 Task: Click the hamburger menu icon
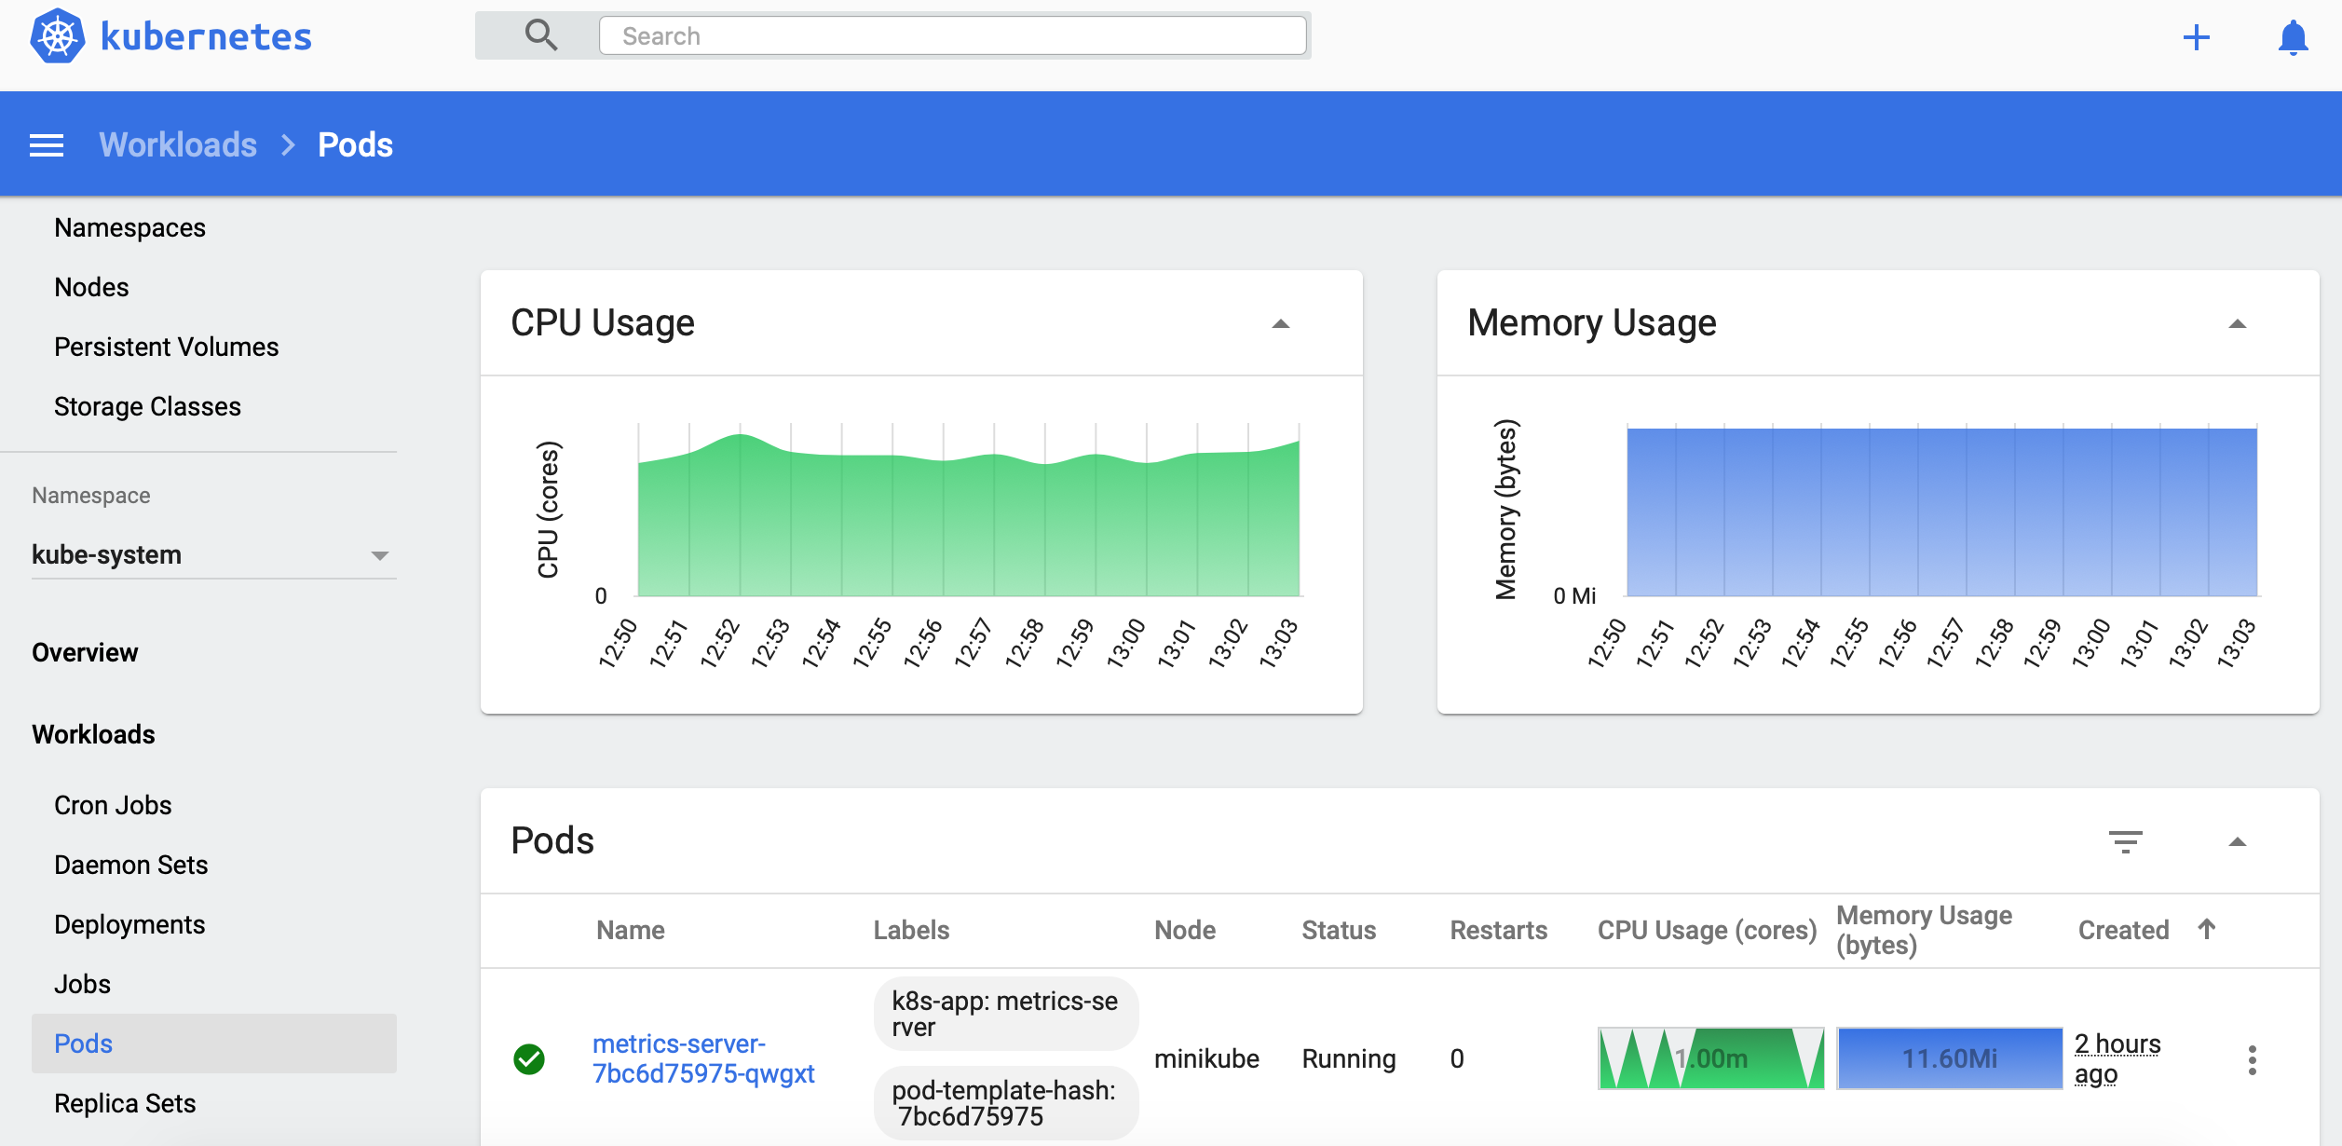click(47, 145)
